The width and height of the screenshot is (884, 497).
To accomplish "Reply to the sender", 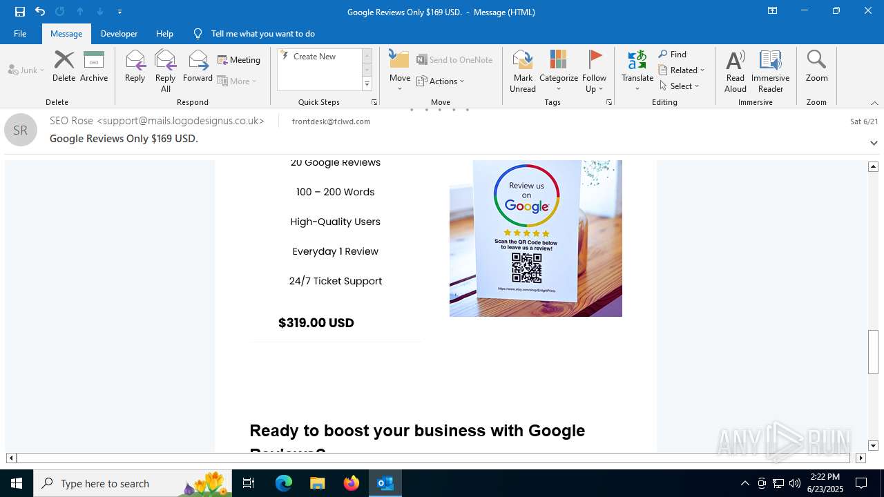I will [x=135, y=66].
